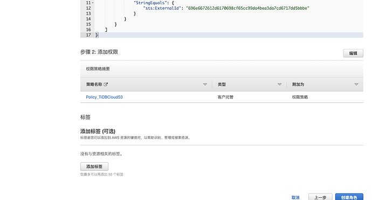Click the 步骤 2: 添加权限 heading

pos(99,52)
